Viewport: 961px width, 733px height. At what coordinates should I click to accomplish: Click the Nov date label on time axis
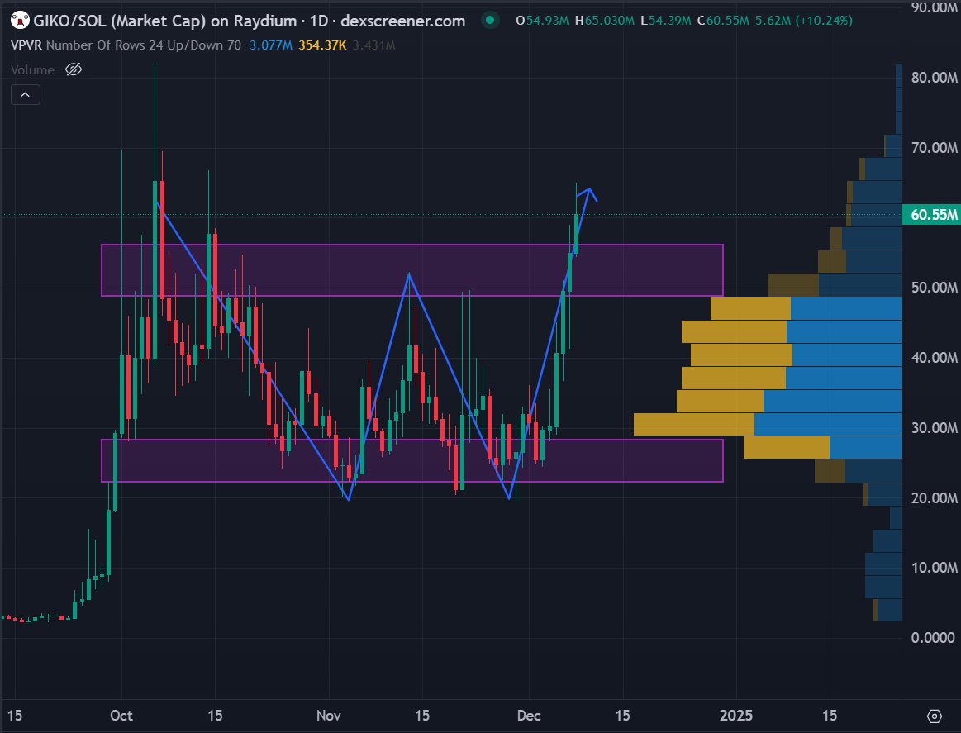click(329, 716)
